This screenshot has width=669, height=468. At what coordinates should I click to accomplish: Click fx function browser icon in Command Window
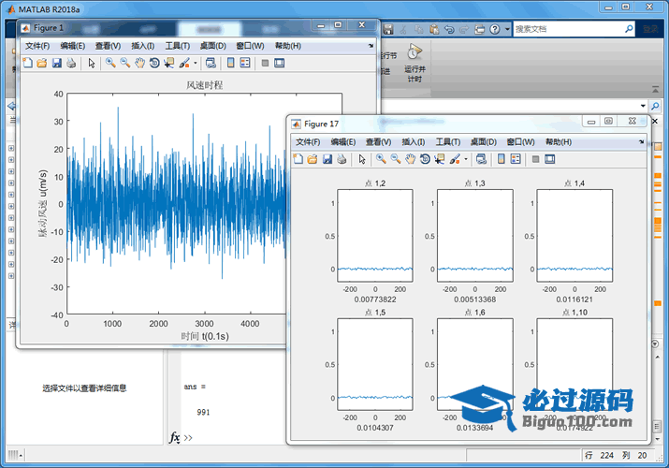click(x=175, y=437)
